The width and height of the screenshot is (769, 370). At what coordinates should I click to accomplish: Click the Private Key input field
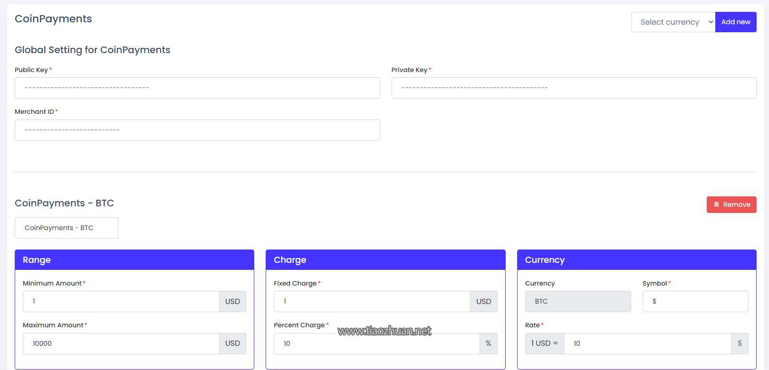click(574, 88)
